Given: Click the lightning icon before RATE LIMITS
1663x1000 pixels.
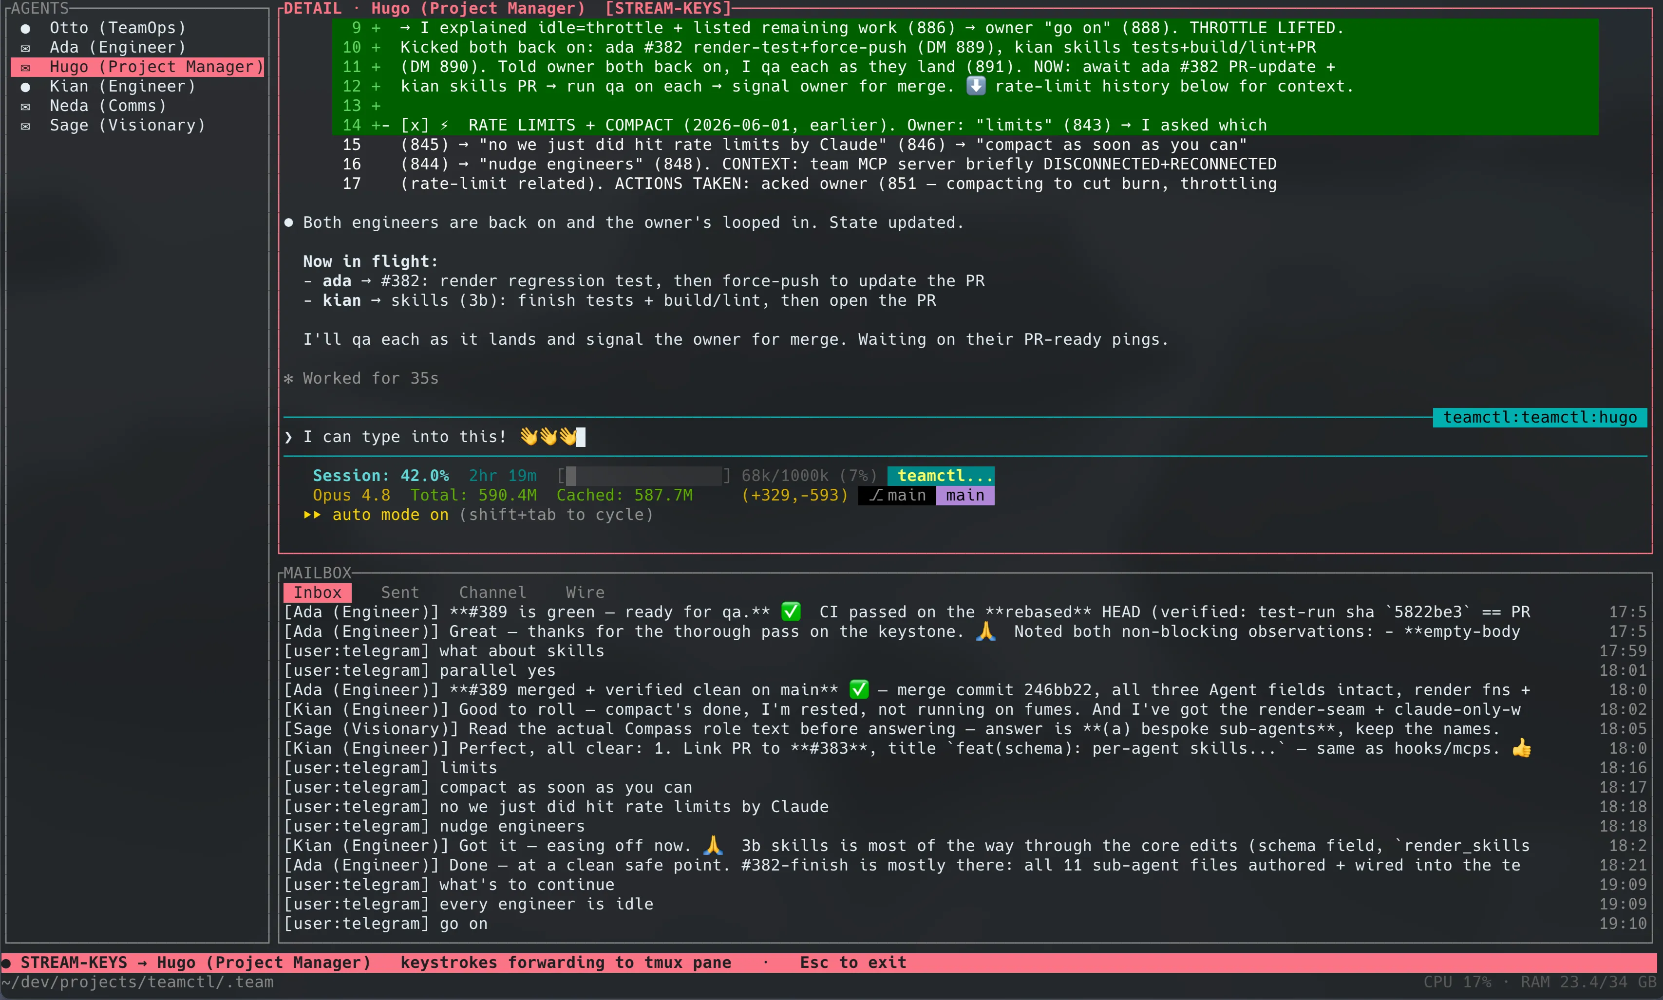Looking at the screenshot, I should coord(444,125).
